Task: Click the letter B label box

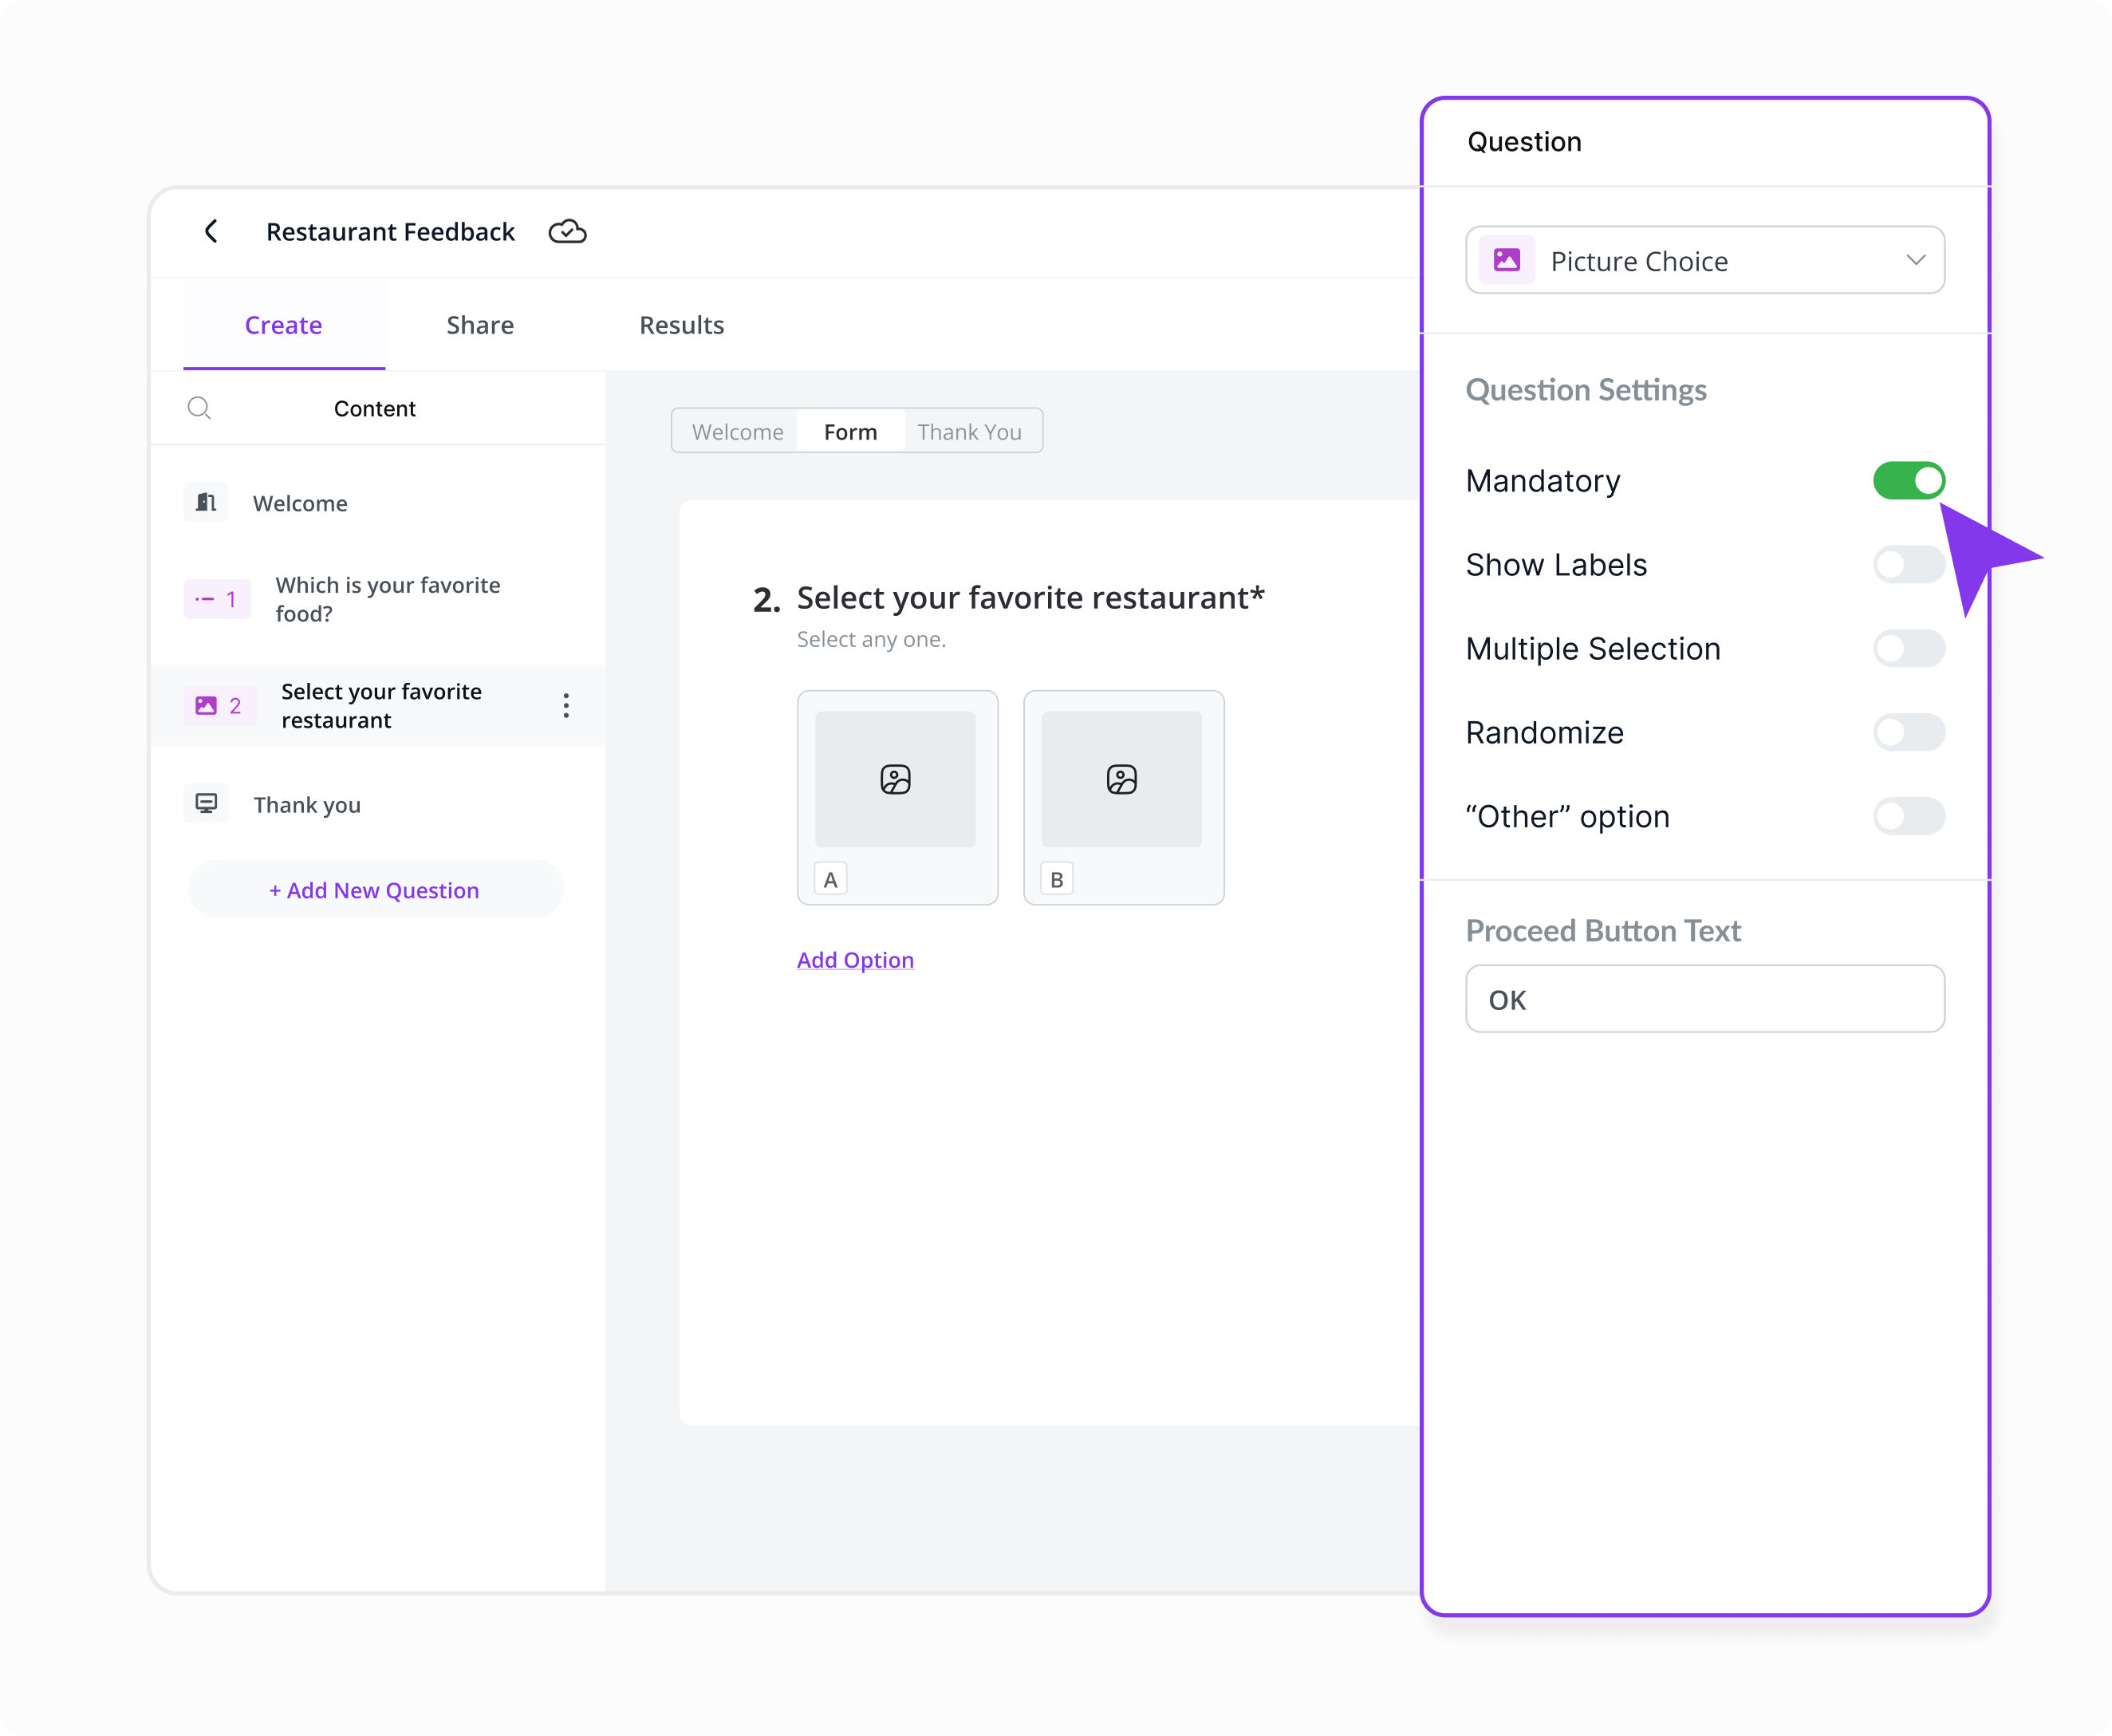Action: tap(1057, 880)
